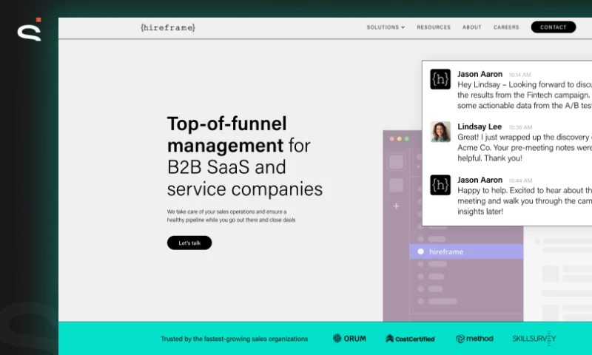Click the Lindsay Lee sender name

click(x=480, y=126)
